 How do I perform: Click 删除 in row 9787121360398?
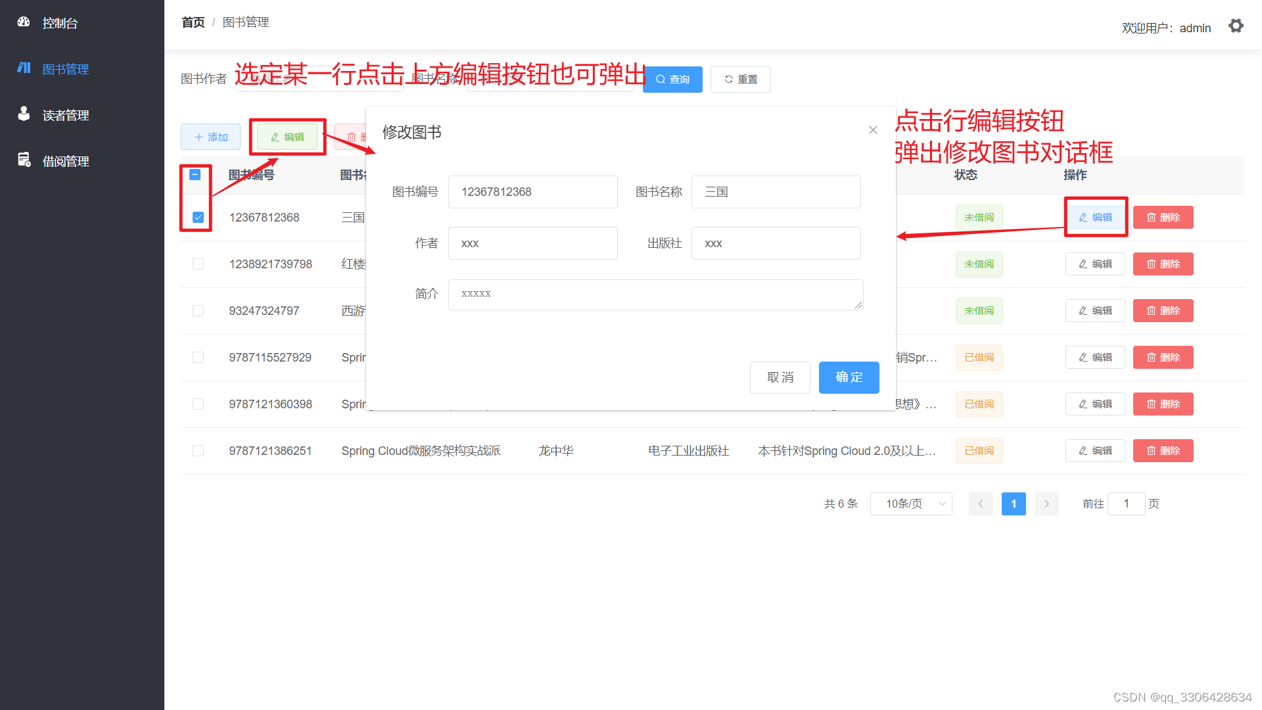point(1163,404)
